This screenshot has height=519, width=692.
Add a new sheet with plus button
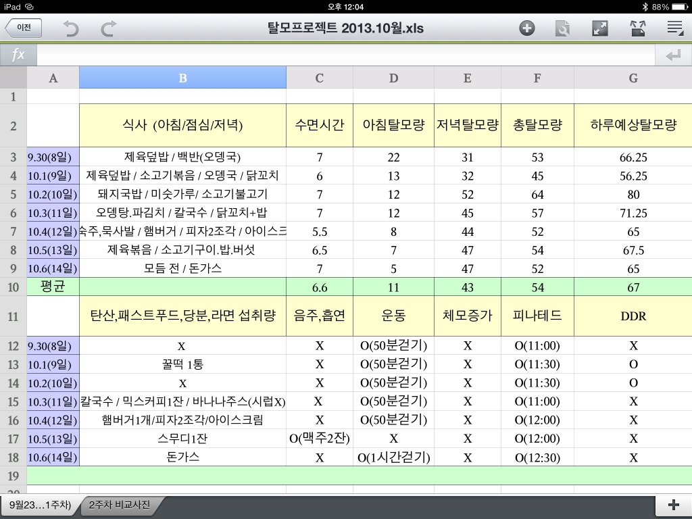point(674,505)
